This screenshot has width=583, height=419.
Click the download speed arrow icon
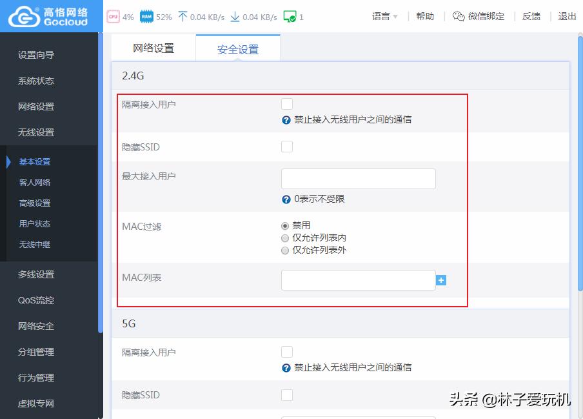[235, 17]
